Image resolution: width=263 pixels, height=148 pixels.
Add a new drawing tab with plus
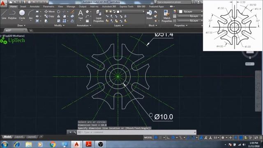tap(31, 30)
